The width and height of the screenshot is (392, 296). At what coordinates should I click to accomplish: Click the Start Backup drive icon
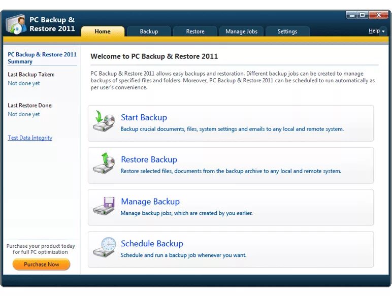click(x=104, y=121)
